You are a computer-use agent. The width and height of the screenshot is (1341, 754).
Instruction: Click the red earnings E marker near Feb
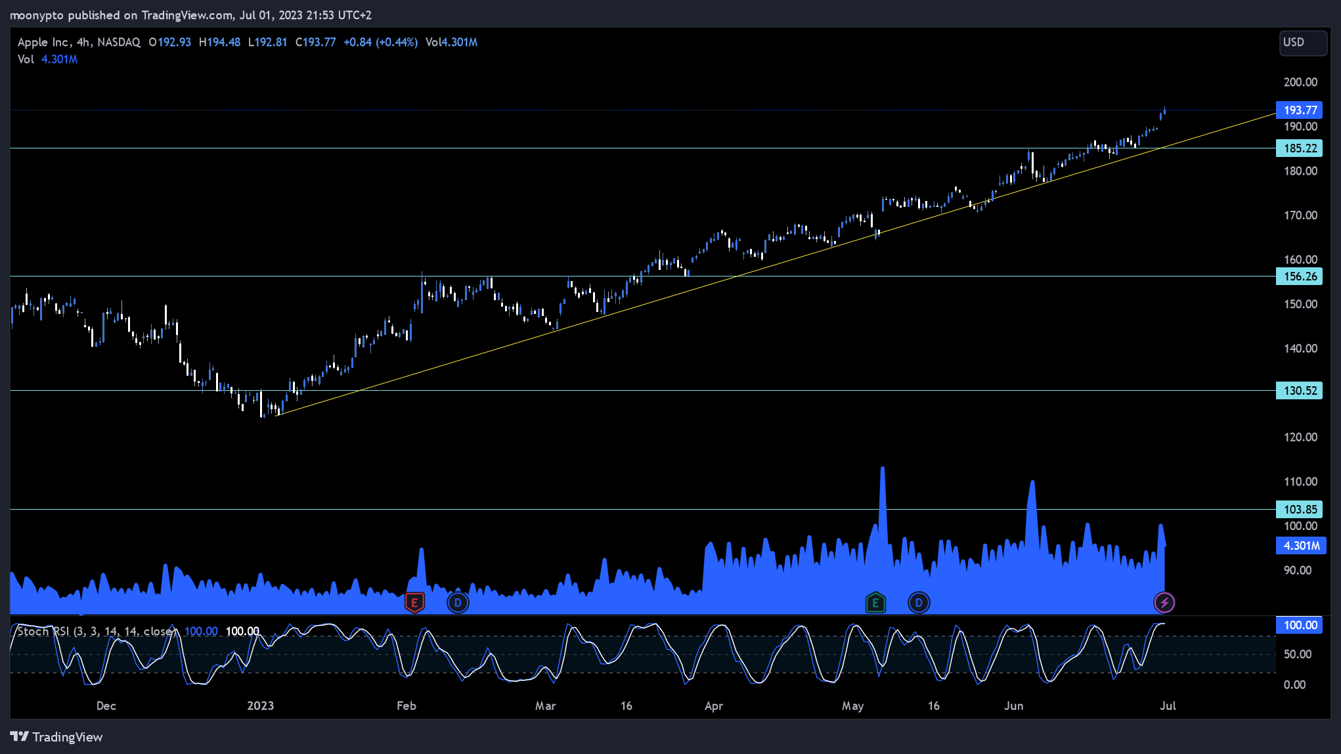click(x=414, y=602)
